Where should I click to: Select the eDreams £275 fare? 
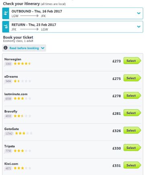(132, 78)
